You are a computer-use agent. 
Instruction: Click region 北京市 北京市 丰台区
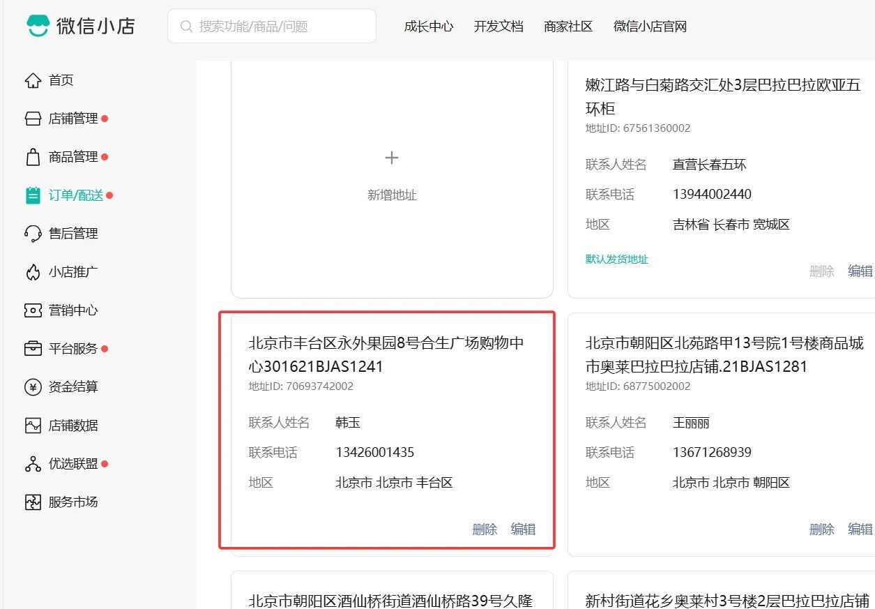[395, 483]
